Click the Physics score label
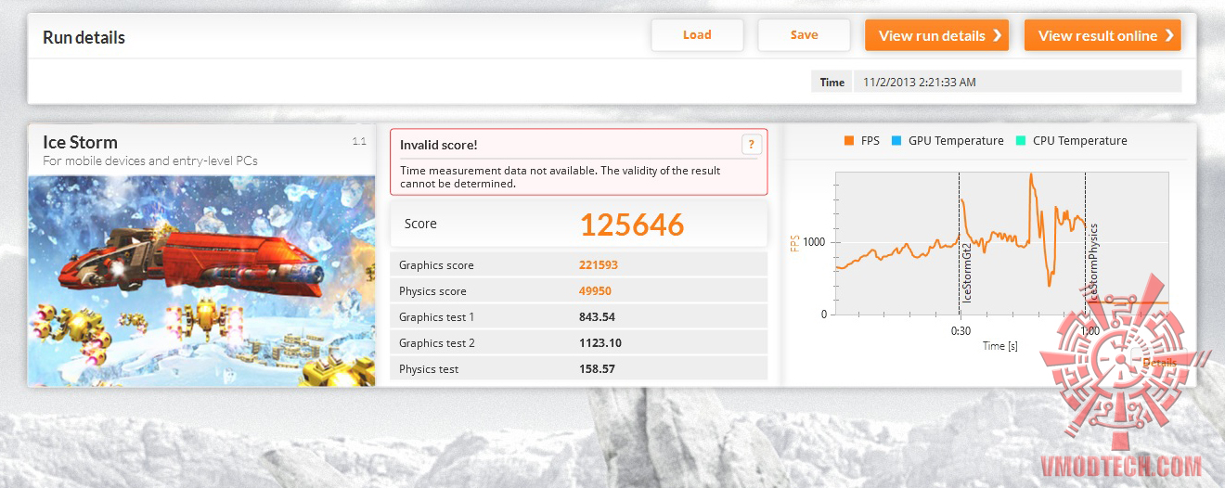 (432, 291)
